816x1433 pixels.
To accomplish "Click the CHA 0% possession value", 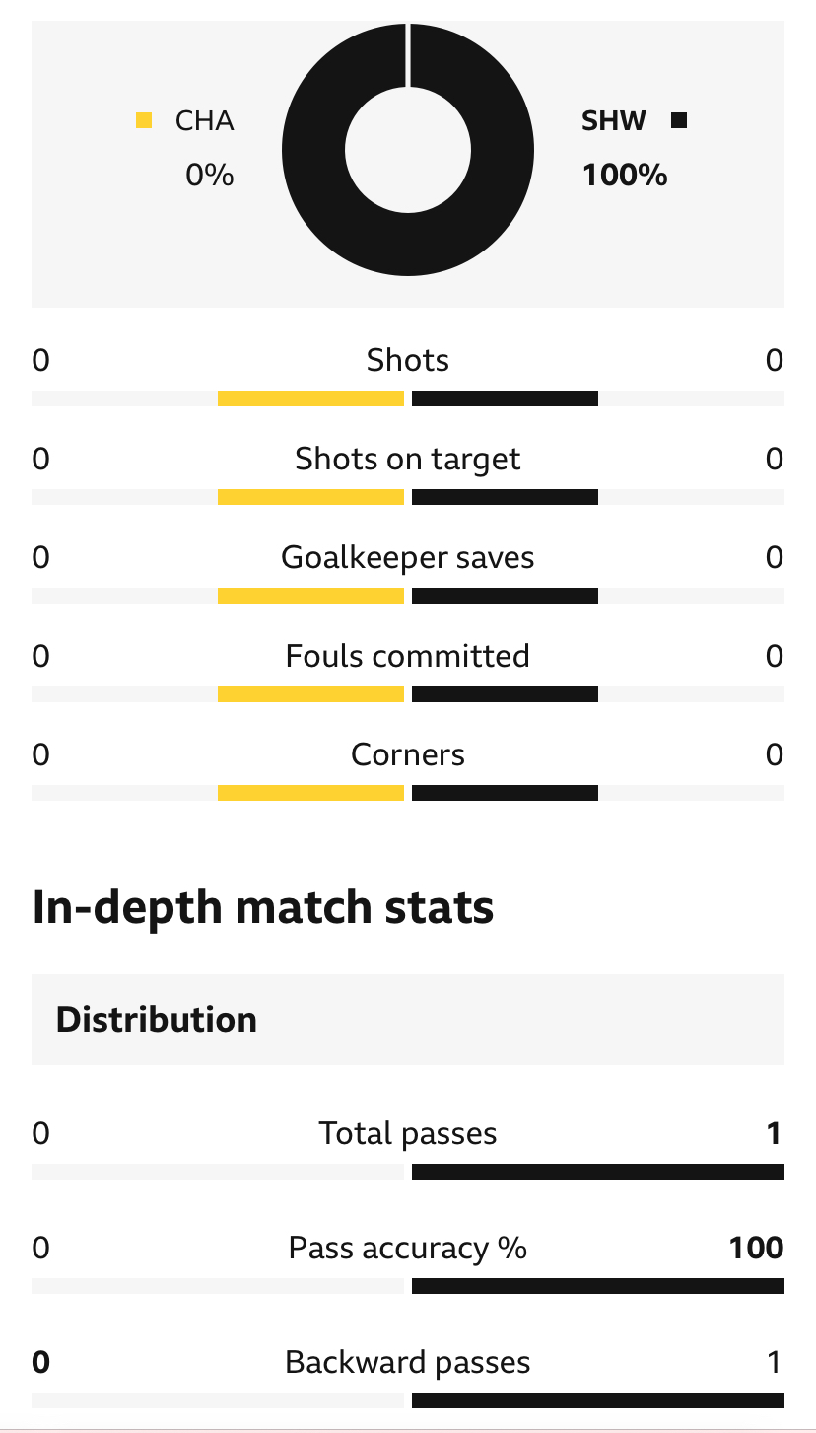I will pyautogui.click(x=210, y=176).
